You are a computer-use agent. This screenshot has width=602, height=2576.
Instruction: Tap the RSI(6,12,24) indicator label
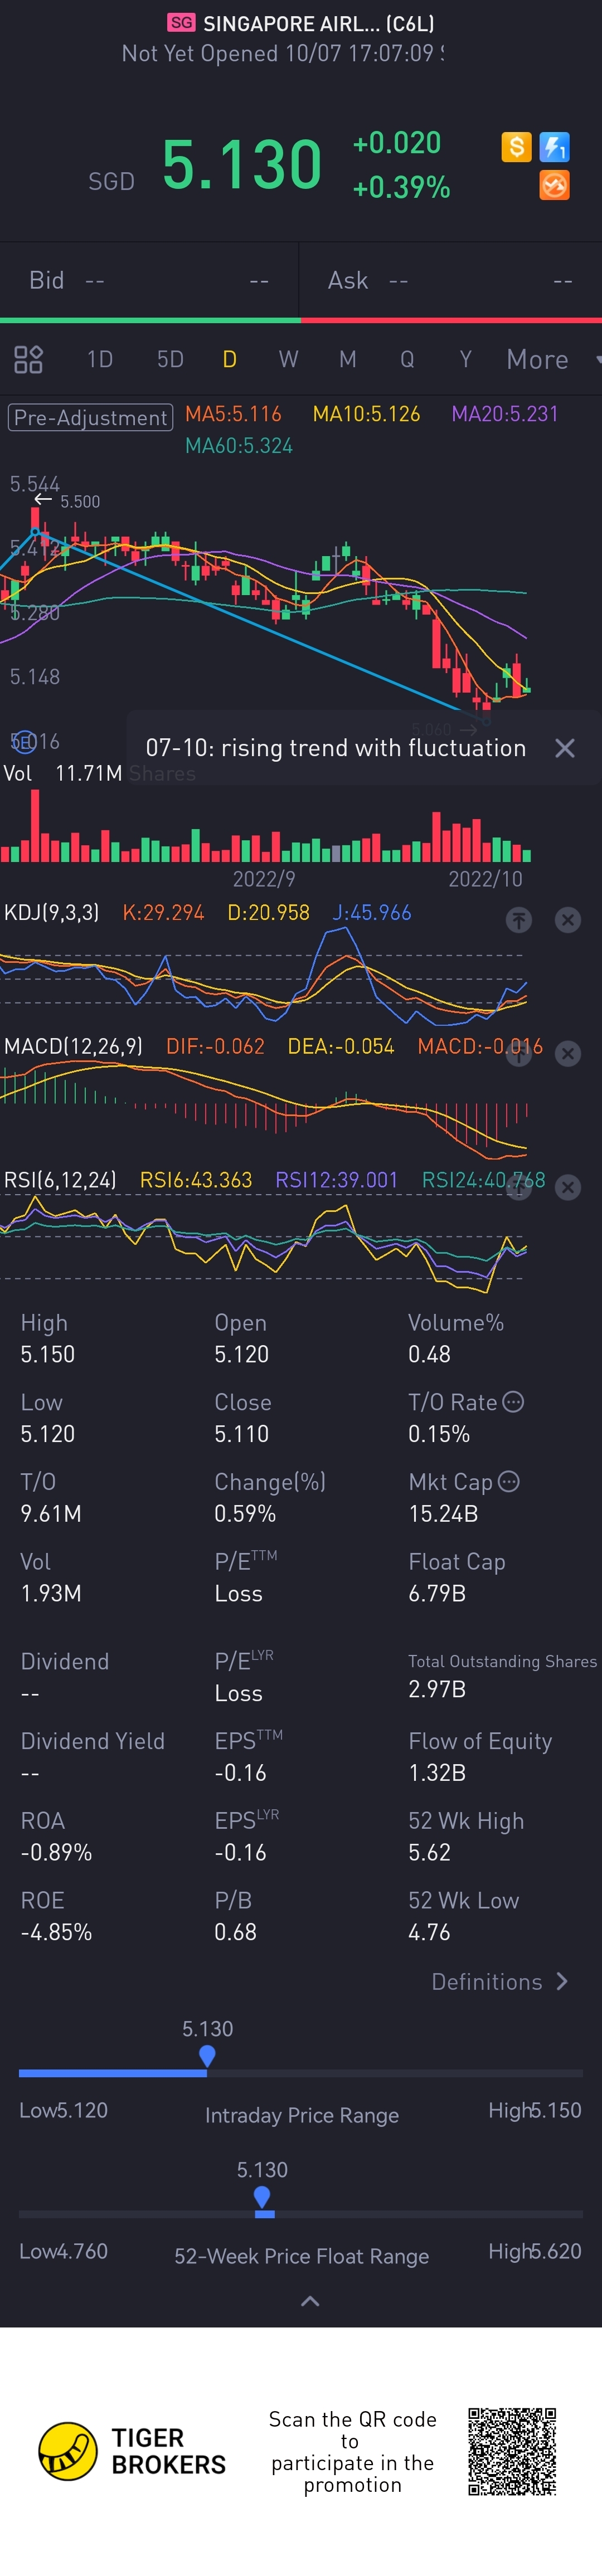[60, 1180]
